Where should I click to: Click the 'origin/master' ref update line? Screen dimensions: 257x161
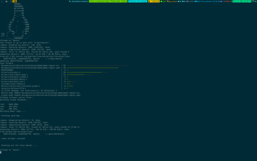tap(33, 59)
